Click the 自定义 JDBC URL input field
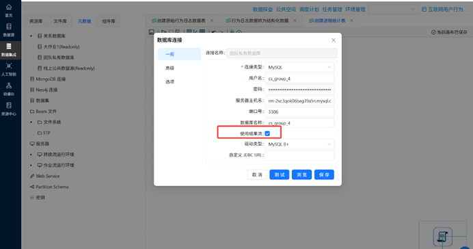This screenshot has height=249, width=473. [x=299, y=155]
